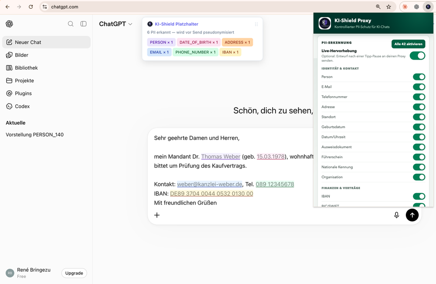The image size is (436, 284).
Task: Toggle Datum/Uhrzeit switch
Action: pyautogui.click(x=419, y=137)
